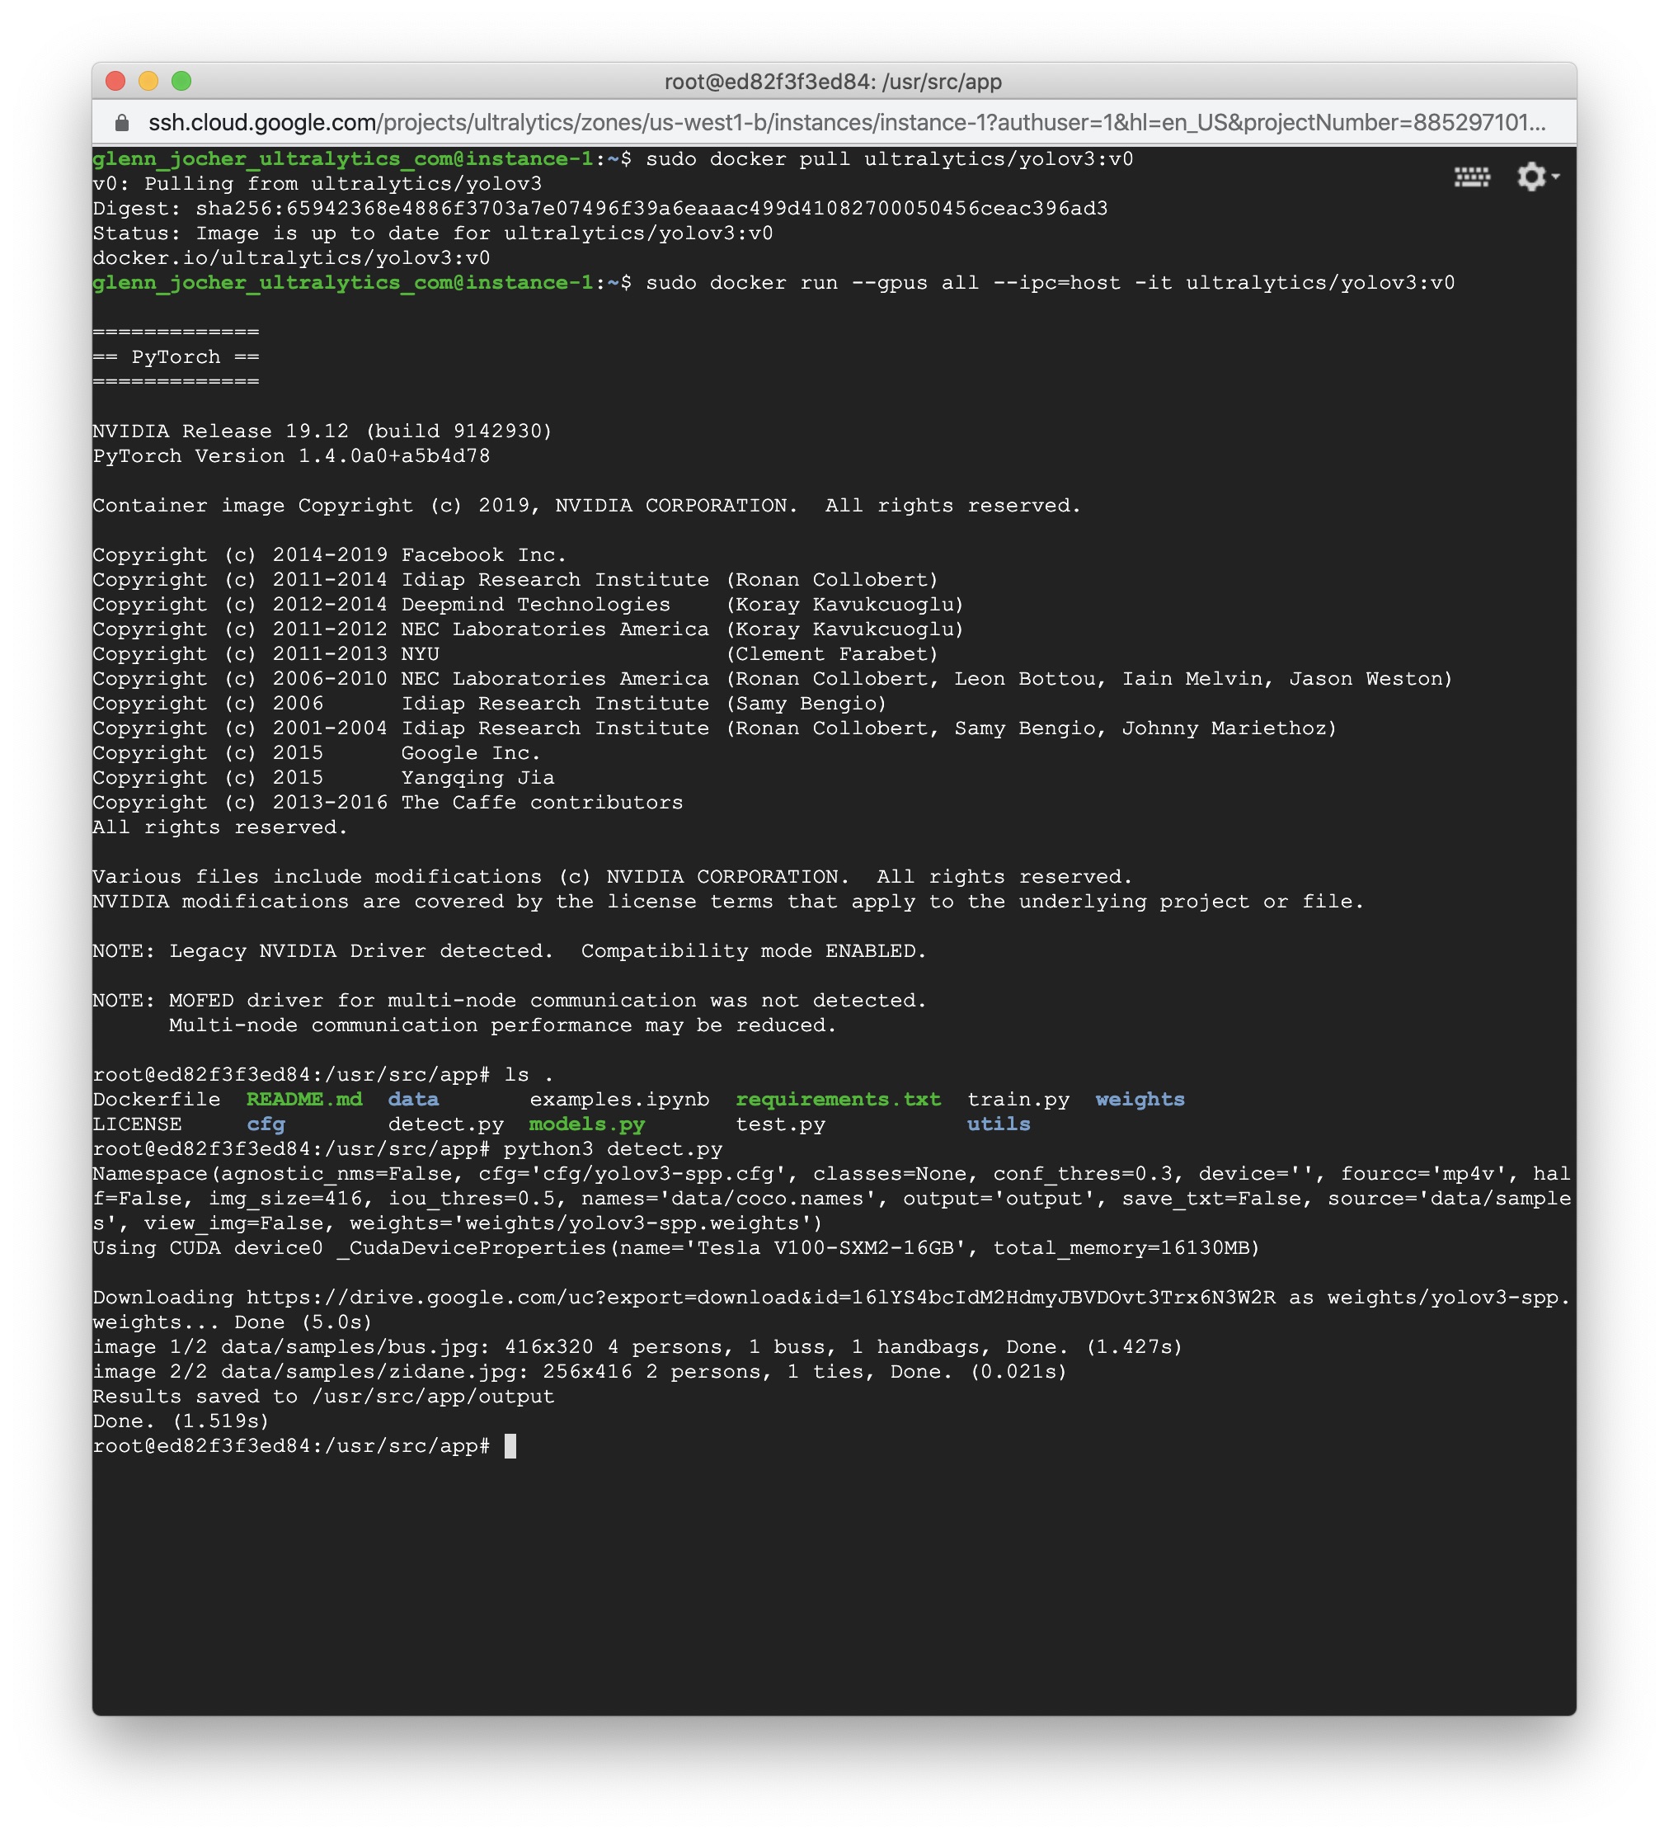Click the padlock icon in the address bar
1669x1838 pixels.
point(121,122)
